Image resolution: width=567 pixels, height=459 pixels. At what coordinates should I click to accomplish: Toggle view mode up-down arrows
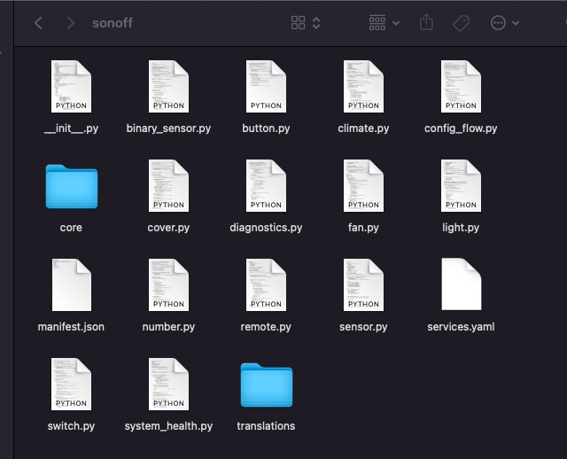[316, 23]
